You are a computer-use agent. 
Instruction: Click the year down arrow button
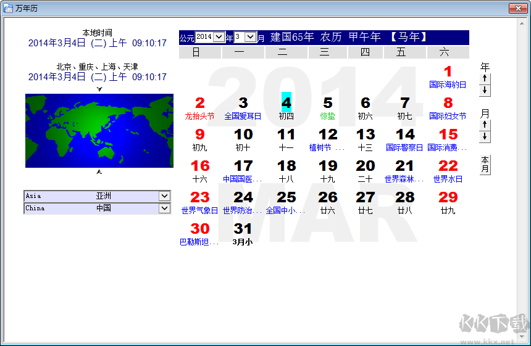tap(485, 90)
